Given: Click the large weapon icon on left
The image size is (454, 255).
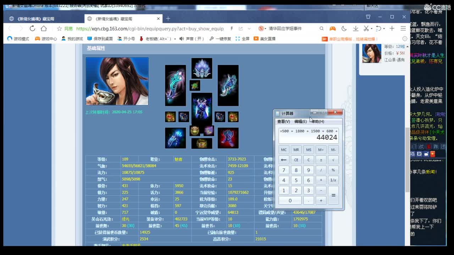Looking at the screenshot, I should click(175, 85).
